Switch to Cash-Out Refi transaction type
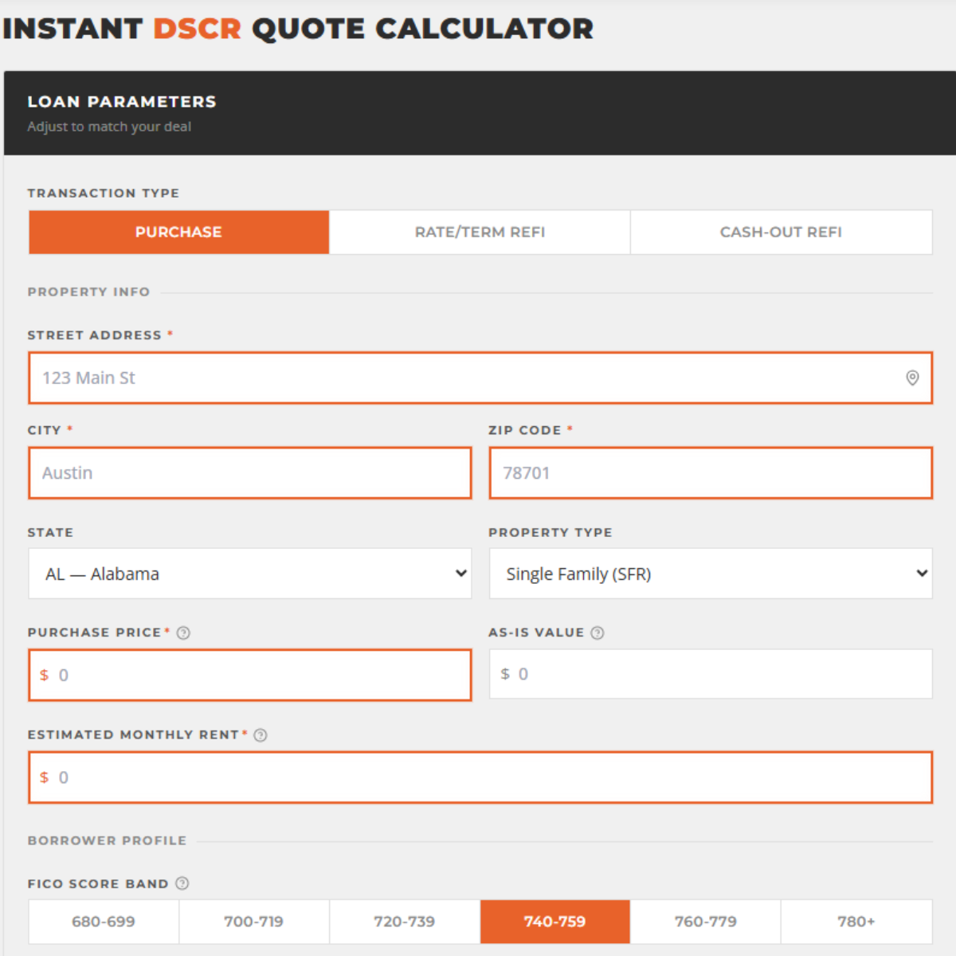Screen dimensions: 956x956 pyautogui.click(x=781, y=232)
